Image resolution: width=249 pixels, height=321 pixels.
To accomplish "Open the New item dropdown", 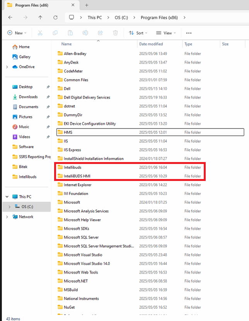I will click(x=17, y=33).
